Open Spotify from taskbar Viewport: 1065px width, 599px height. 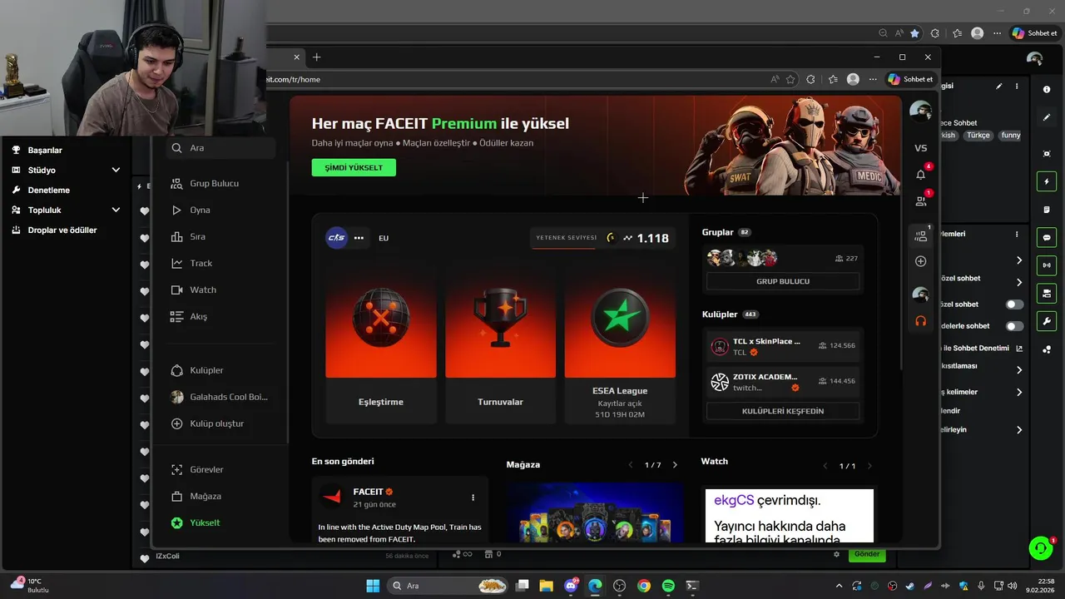668,586
